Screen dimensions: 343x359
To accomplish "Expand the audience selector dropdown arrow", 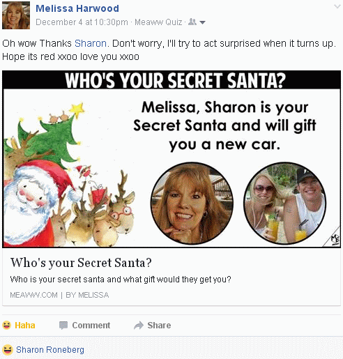I will [202, 22].
